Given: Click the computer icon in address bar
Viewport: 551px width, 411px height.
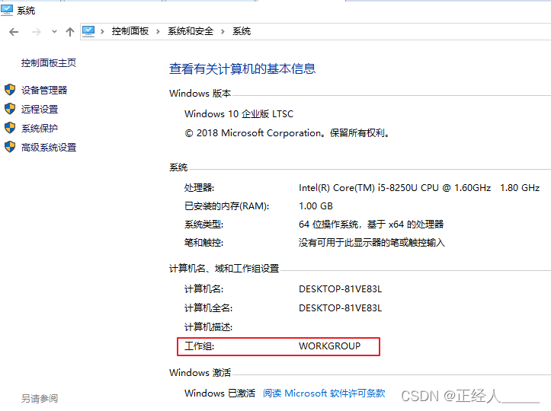Looking at the screenshot, I should [x=88, y=32].
